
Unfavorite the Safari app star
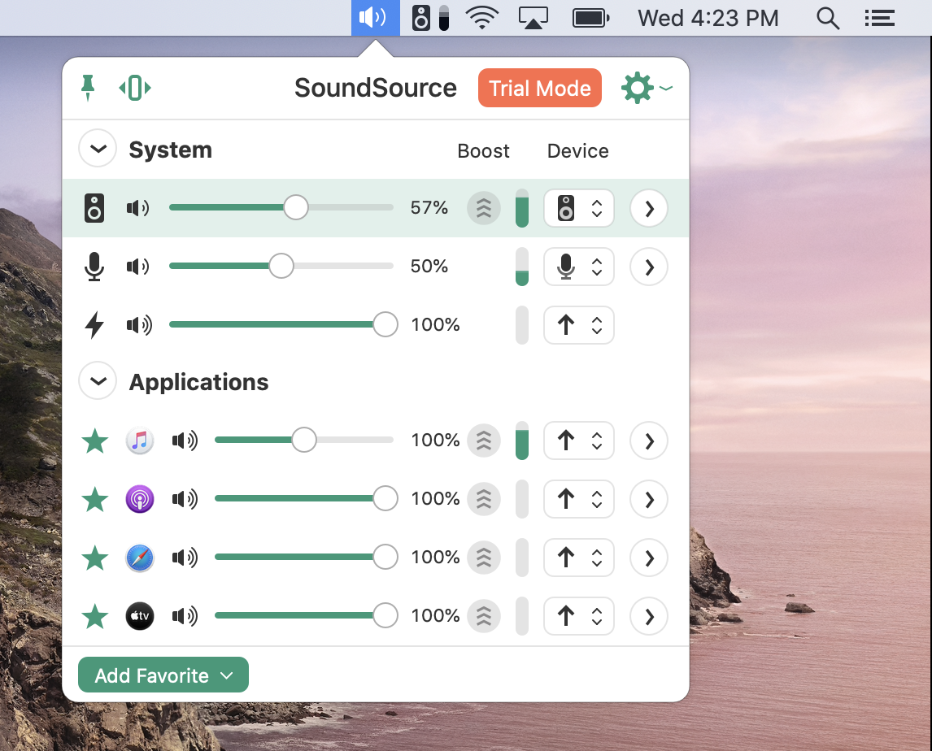95,558
